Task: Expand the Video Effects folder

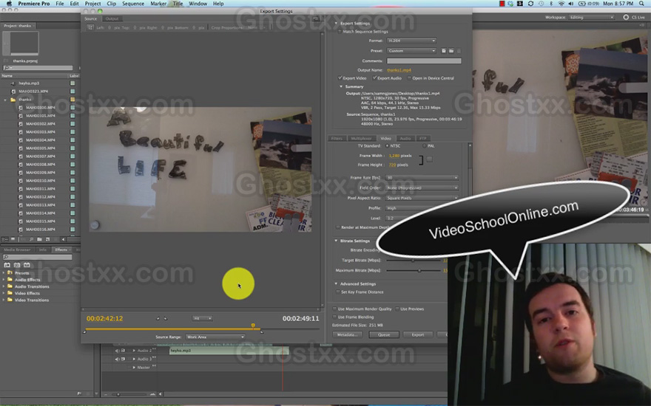Action: [4, 293]
